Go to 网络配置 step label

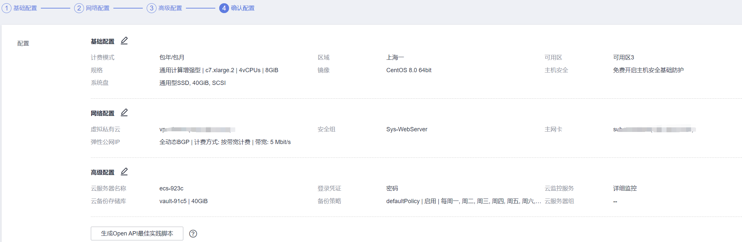(98, 8)
